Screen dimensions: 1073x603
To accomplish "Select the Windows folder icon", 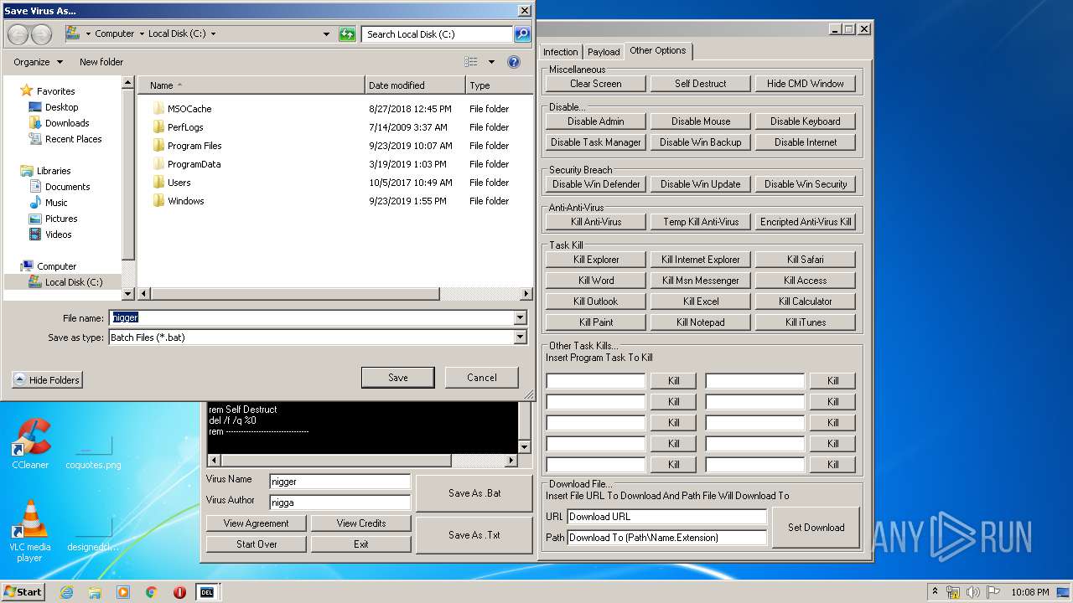I will coord(158,201).
